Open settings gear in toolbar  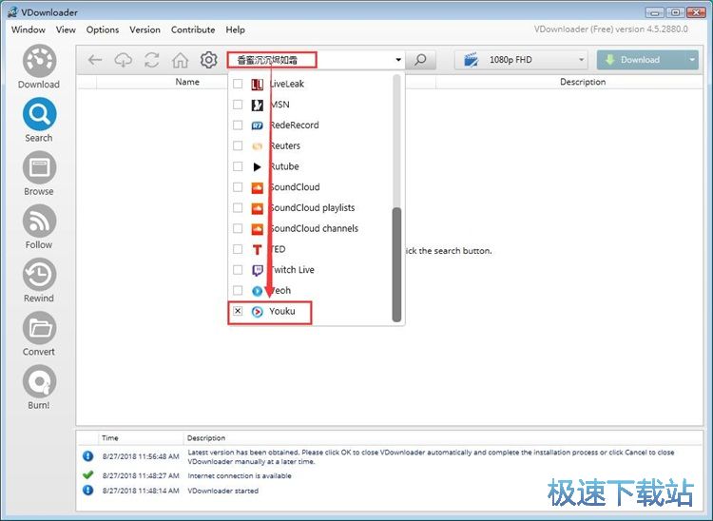click(209, 60)
